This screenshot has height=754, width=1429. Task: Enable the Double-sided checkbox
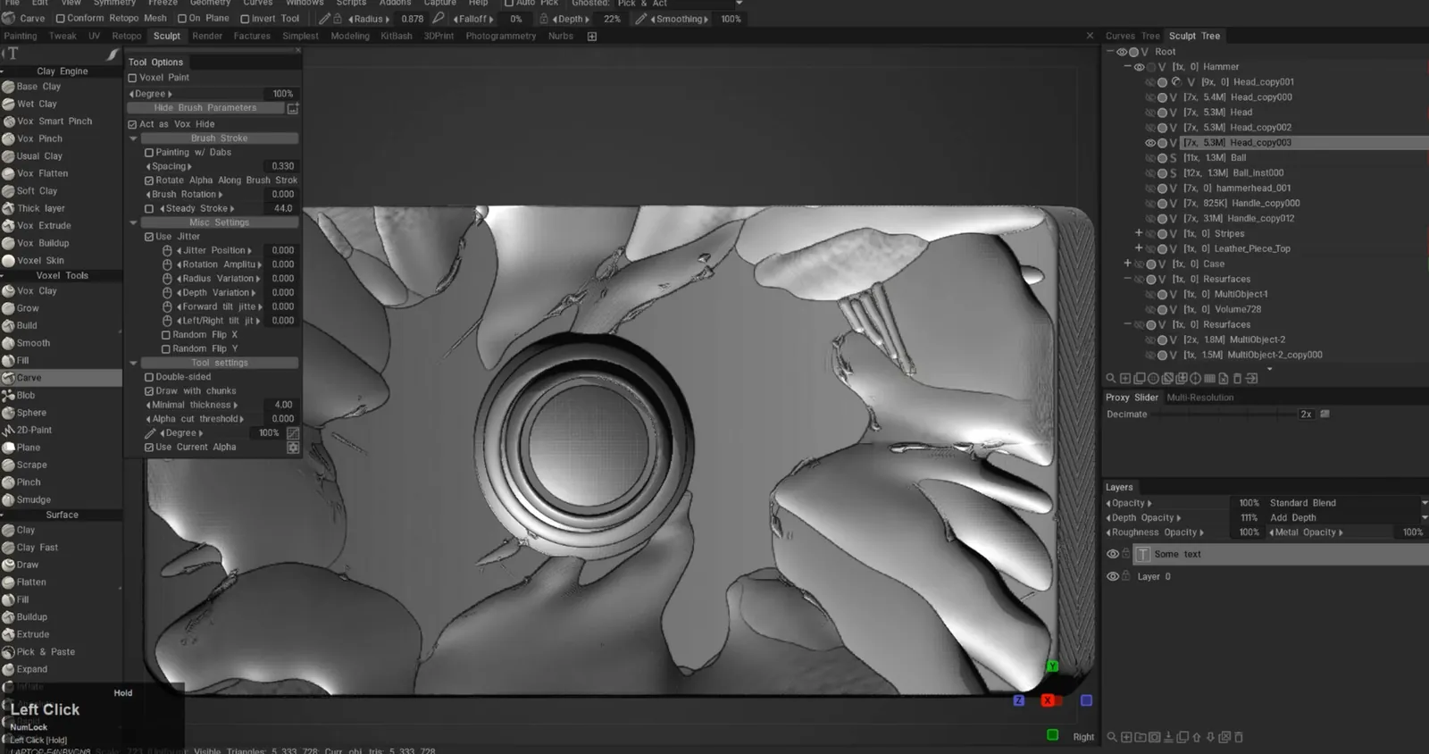tap(149, 377)
